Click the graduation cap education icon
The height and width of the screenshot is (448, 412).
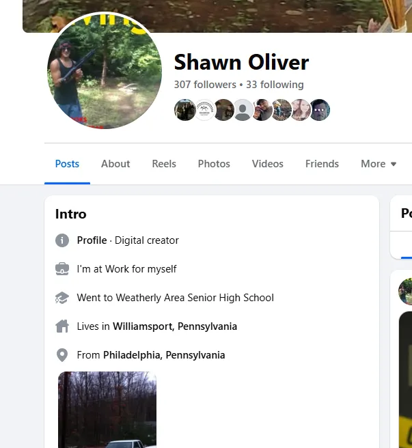click(62, 298)
